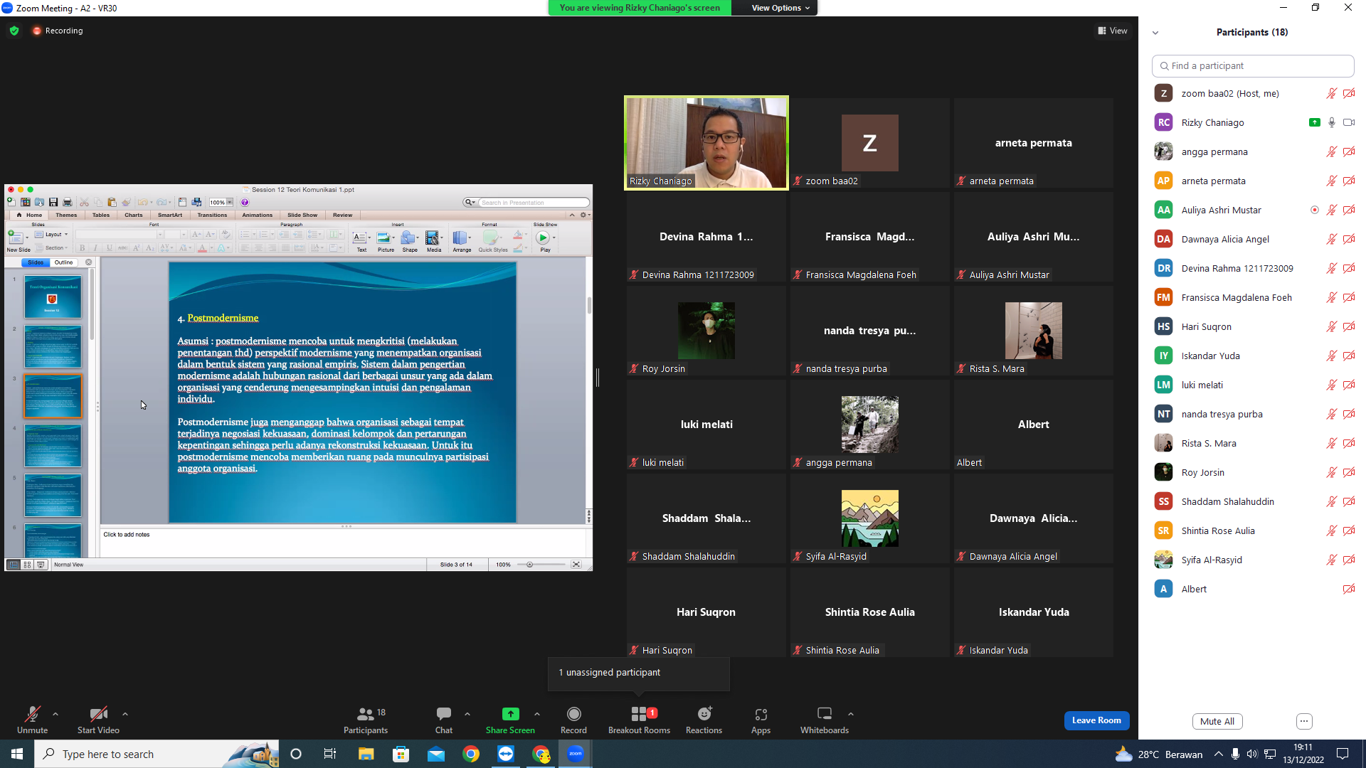This screenshot has width=1366, height=768.
Task: Click the Transitions tab in shared PowerPoint
Action: click(x=212, y=215)
